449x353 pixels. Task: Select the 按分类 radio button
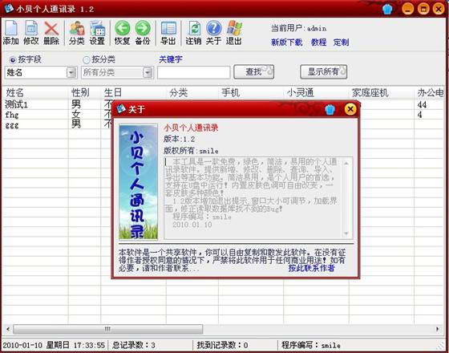87,59
